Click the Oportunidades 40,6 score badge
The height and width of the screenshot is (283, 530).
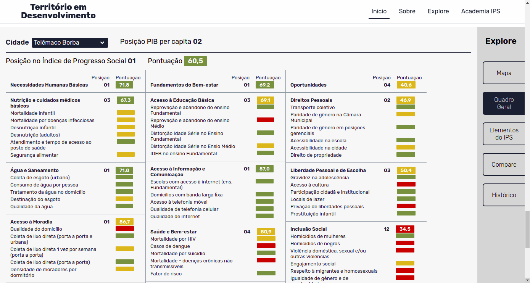[x=406, y=85]
